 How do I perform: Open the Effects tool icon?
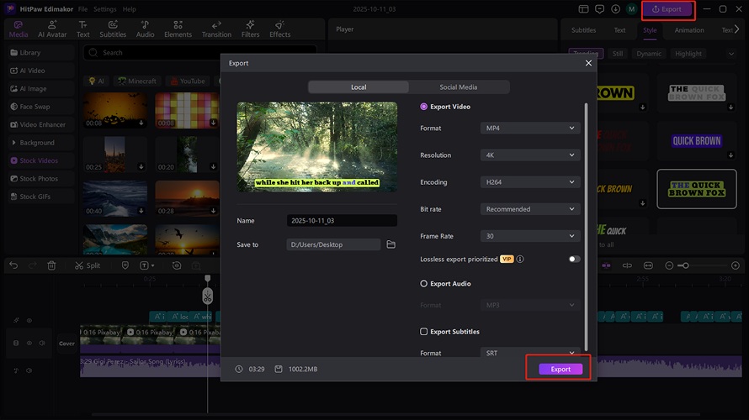(x=280, y=29)
